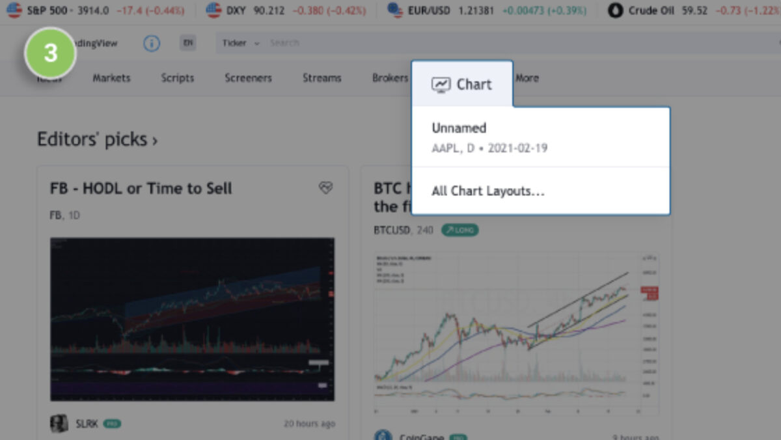Viewport: 781px width, 440px height.
Task: Open the Markets menu
Action: pos(111,78)
